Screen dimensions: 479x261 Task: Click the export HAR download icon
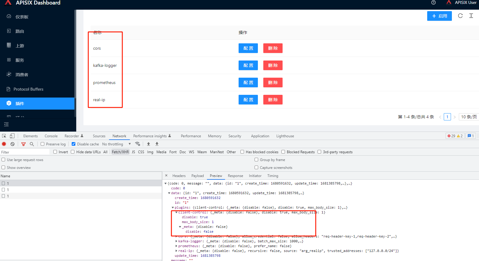pos(157,144)
